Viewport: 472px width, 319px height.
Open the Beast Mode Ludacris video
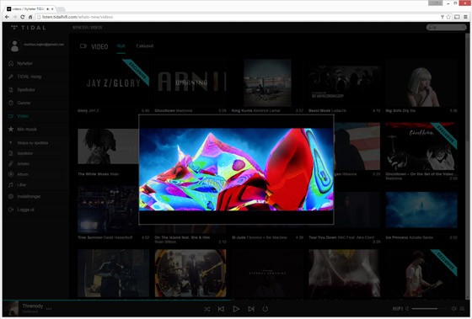(345, 83)
